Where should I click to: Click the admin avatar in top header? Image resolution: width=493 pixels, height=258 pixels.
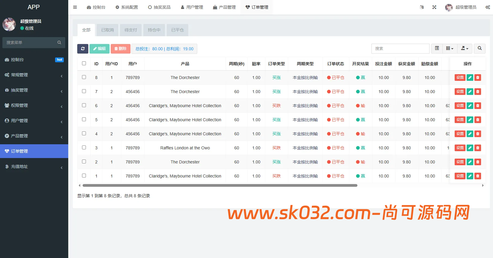tap(449, 7)
